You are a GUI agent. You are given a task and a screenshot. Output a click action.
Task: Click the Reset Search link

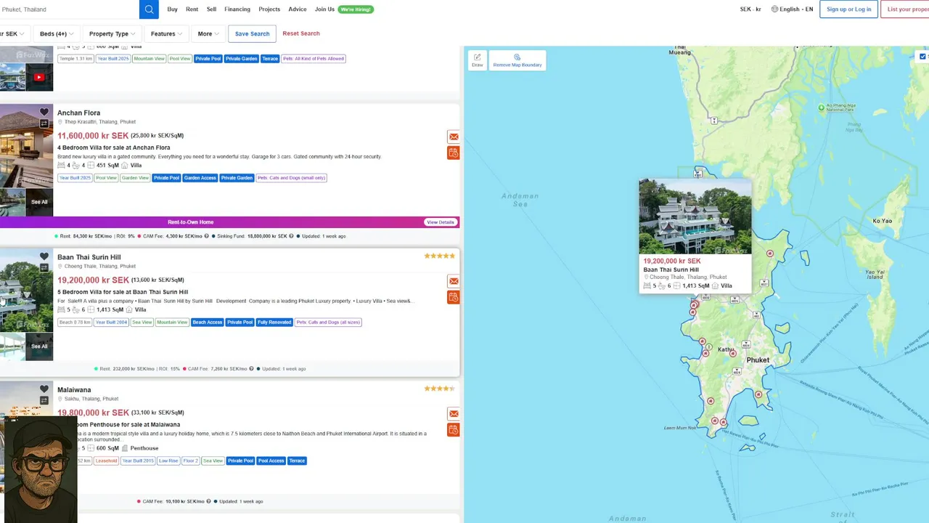tap(301, 33)
